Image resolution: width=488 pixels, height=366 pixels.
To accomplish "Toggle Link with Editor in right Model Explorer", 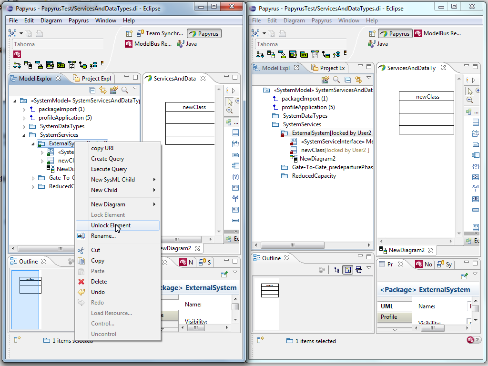I will (x=358, y=80).
